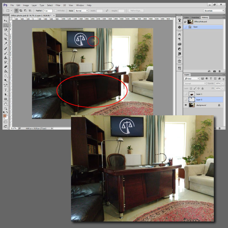Click the Eyedropper tool
The image size is (228, 228).
[6, 43]
